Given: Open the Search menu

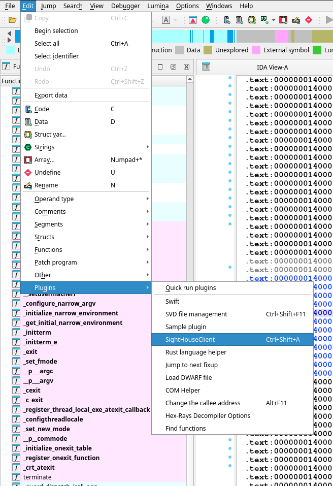Looking at the screenshot, I should pos(73,6).
